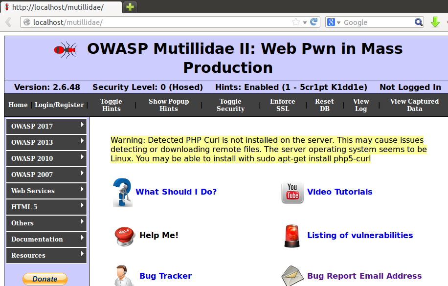Select the localhost/mutillidae browser tab

coord(62,7)
